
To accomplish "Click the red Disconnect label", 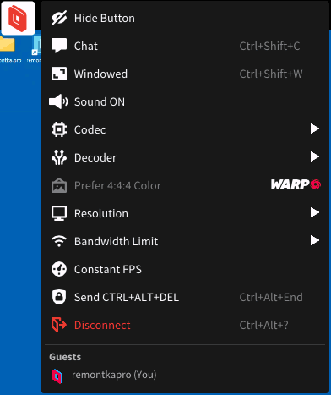I will coord(102,325).
